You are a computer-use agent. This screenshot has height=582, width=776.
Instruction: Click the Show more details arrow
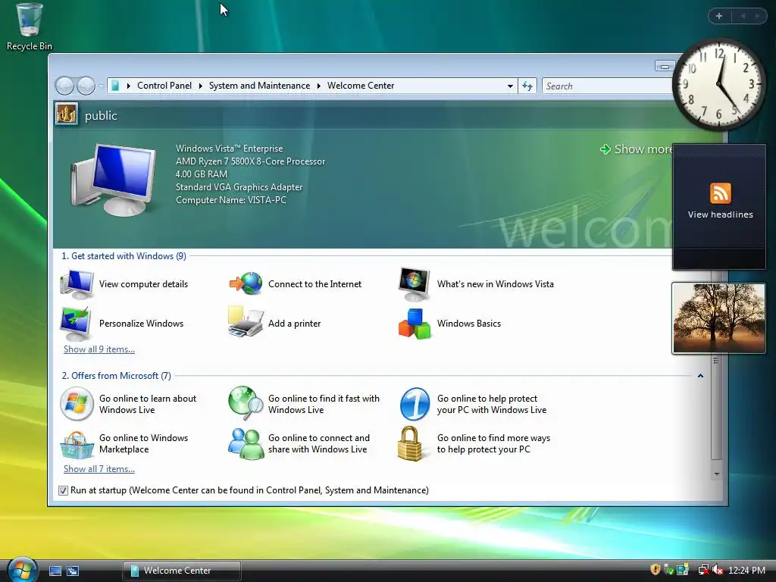tap(605, 149)
